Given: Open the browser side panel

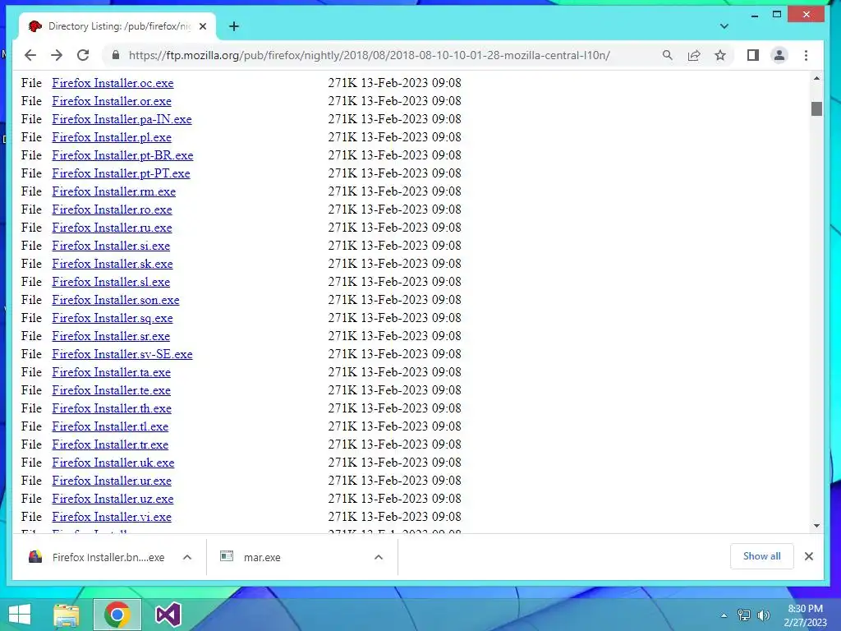Looking at the screenshot, I should pos(753,55).
